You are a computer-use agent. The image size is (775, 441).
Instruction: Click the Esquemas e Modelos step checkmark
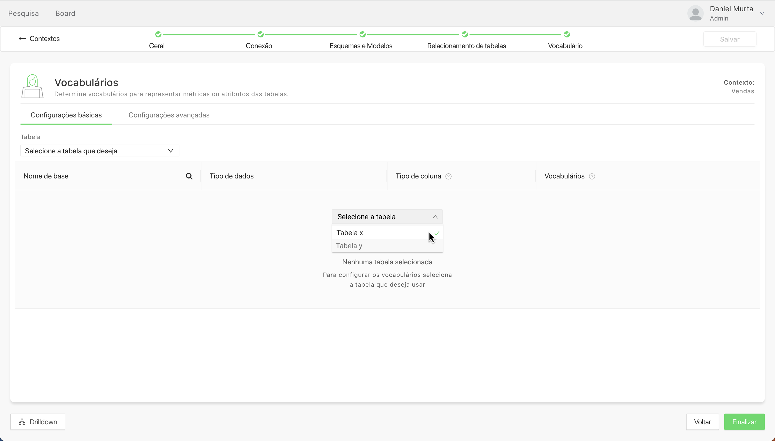(362, 34)
